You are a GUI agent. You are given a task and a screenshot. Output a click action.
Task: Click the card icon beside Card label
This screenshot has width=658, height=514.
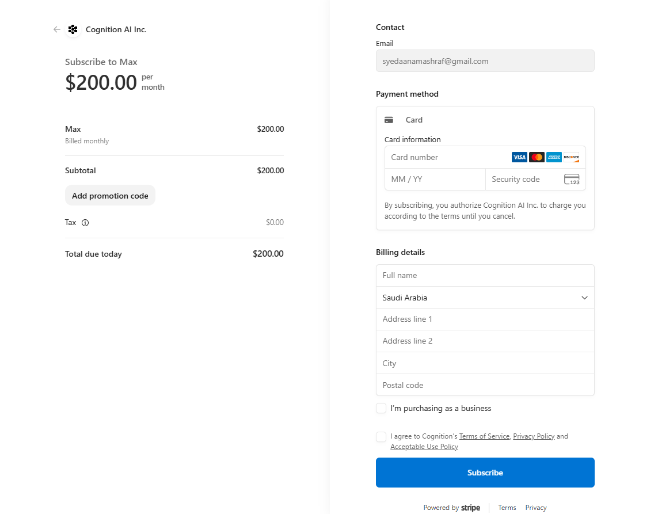pyautogui.click(x=389, y=120)
